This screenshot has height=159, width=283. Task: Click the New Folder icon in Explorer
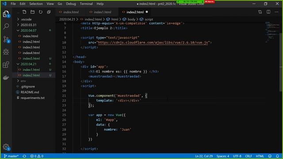(x=32, y=12)
